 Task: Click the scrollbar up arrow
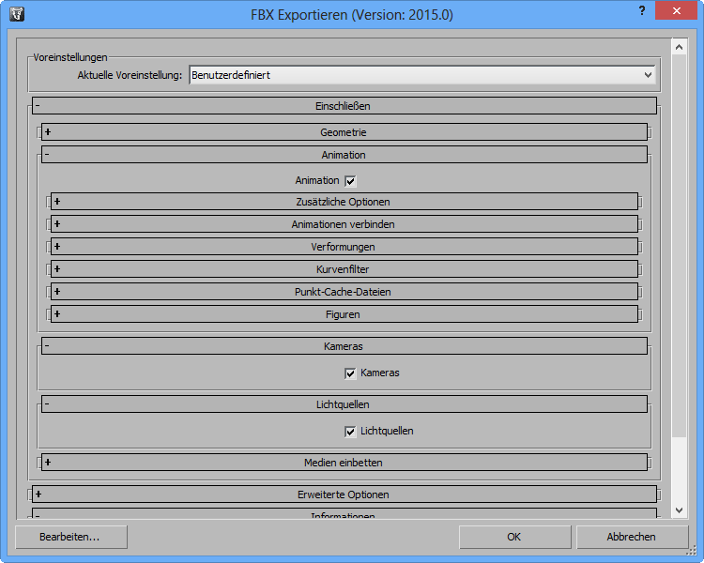(680, 47)
